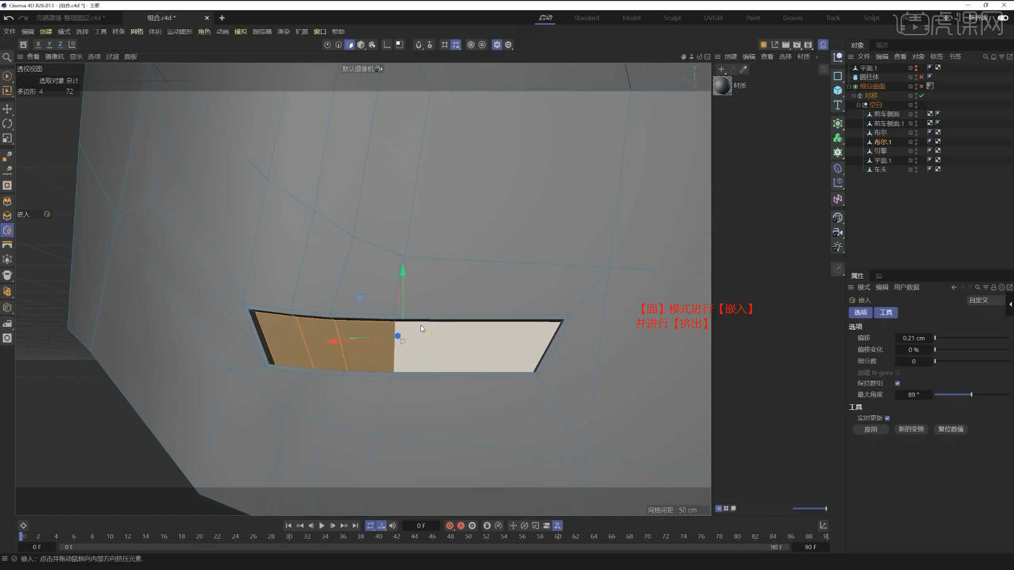Open the Attributes hamburger menu
Image resolution: width=1014 pixels, height=570 pixels.
[x=851, y=288]
